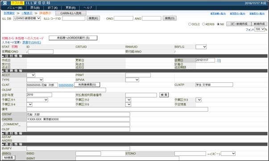Select the KERIS radio button
269x161 pixels.
coord(203,24)
